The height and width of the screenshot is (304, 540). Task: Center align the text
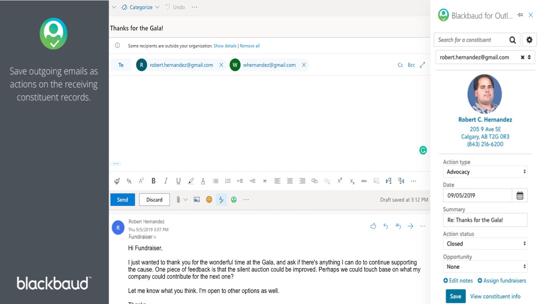pos(290,181)
